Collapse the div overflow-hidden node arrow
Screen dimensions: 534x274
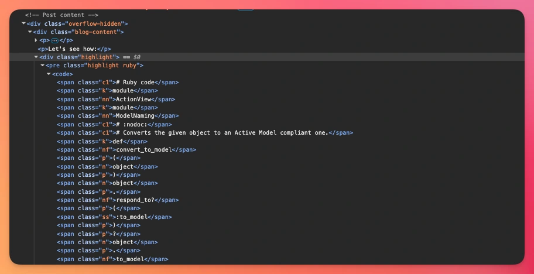[x=23, y=23]
